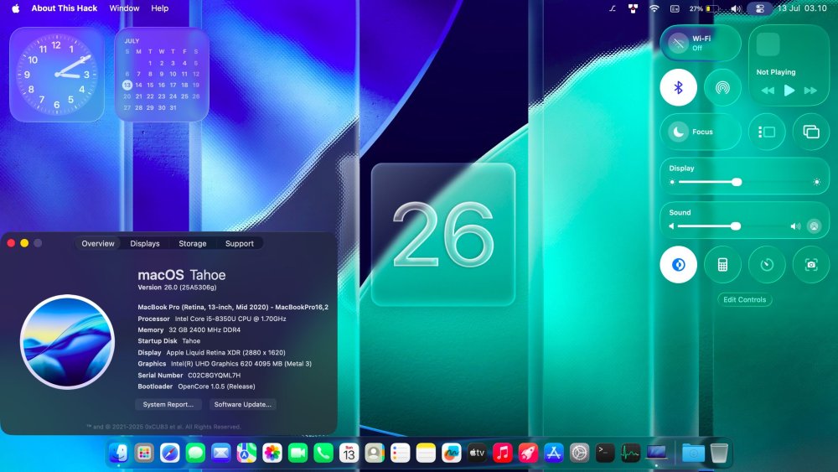Open the Mail app in dock
838x472 pixels.
point(220,454)
